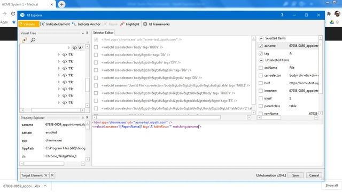Toggle the Highlight tool
Screen dimensions: 342x192
(x=129, y=24)
